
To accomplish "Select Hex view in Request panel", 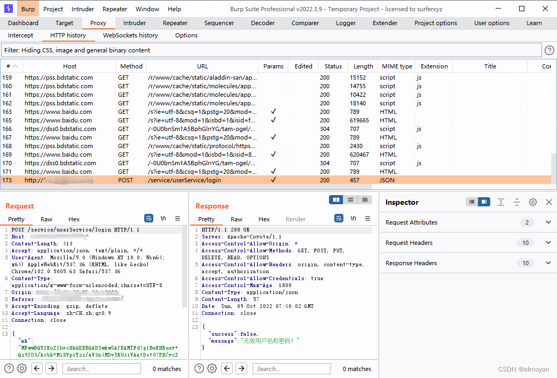I will point(74,219).
